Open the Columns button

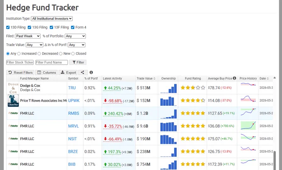[x=46, y=73]
